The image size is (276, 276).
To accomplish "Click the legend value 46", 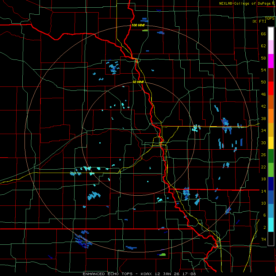I will click(263, 94).
